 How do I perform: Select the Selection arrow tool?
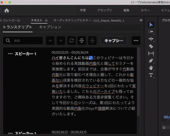point(151,25)
